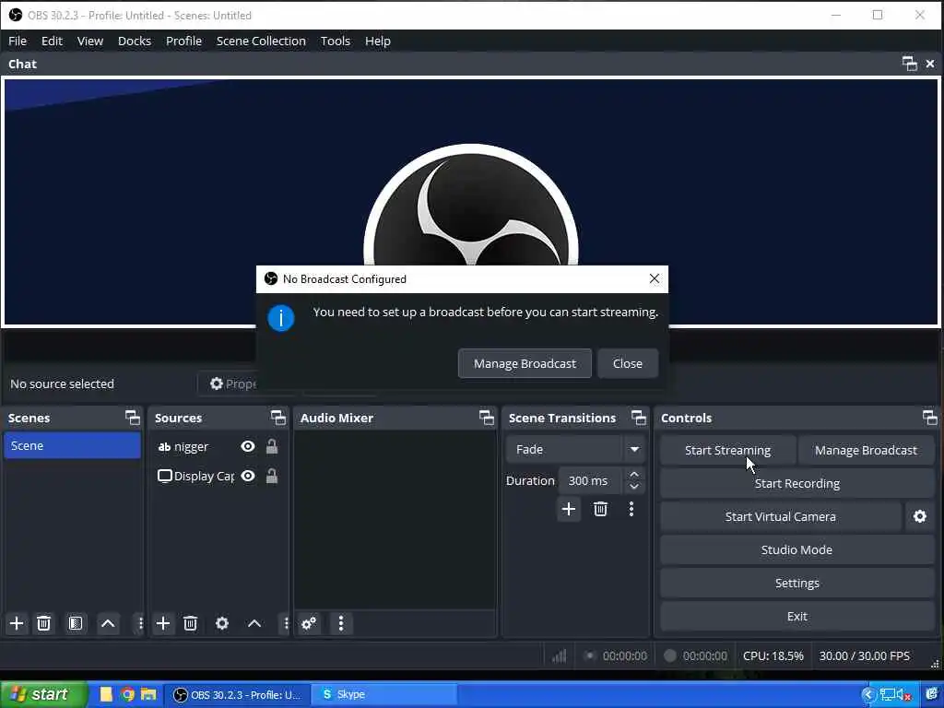The height and width of the screenshot is (708, 944).
Task: Toggle the lock on the 'ab' text source
Action: [272, 446]
